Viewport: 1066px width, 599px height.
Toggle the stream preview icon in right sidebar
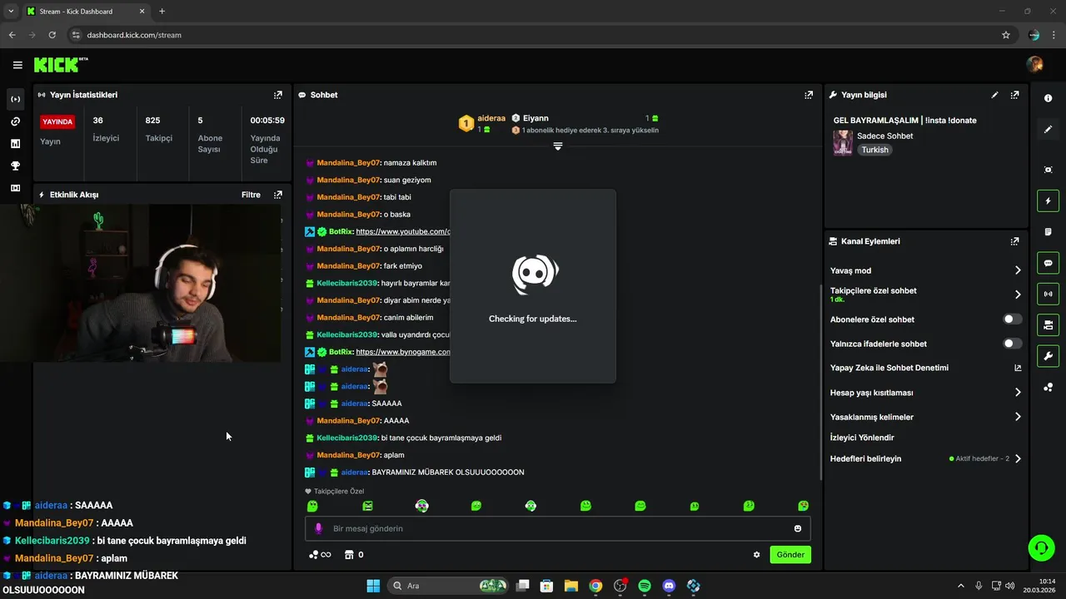(x=1048, y=324)
